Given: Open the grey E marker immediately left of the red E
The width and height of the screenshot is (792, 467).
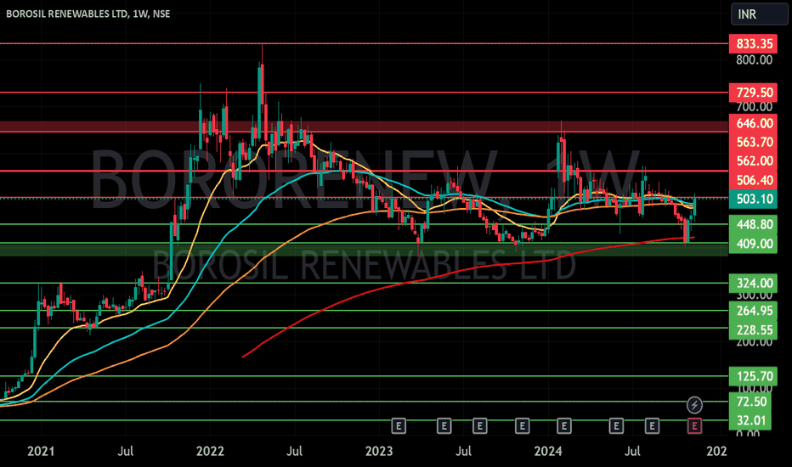Looking at the screenshot, I should pos(652,426).
